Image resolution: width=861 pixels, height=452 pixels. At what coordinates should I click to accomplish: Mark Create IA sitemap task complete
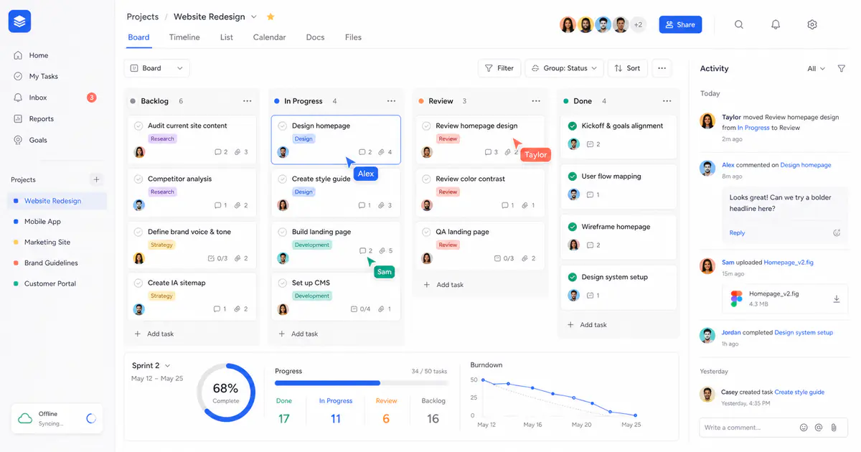point(138,283)
